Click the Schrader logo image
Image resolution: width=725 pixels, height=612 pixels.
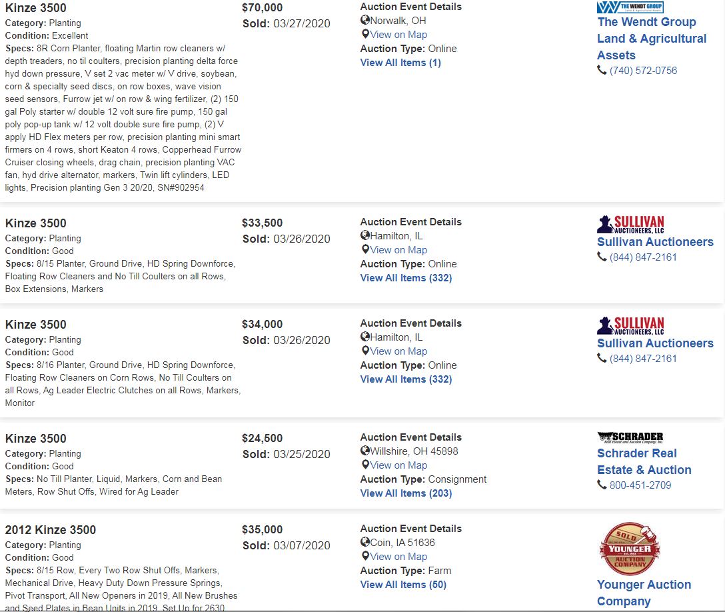click(630, 437)
